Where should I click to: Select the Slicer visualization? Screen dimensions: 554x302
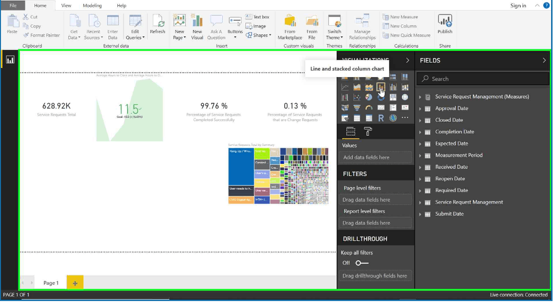345,118
